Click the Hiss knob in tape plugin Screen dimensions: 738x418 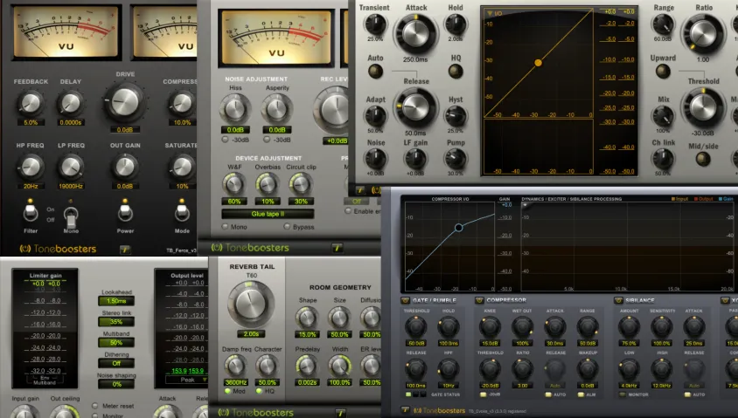[235, 109]
